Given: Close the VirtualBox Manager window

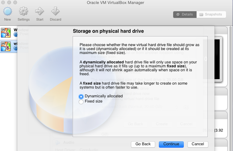Looking at the screenshot, I should [x=3, y=3].
